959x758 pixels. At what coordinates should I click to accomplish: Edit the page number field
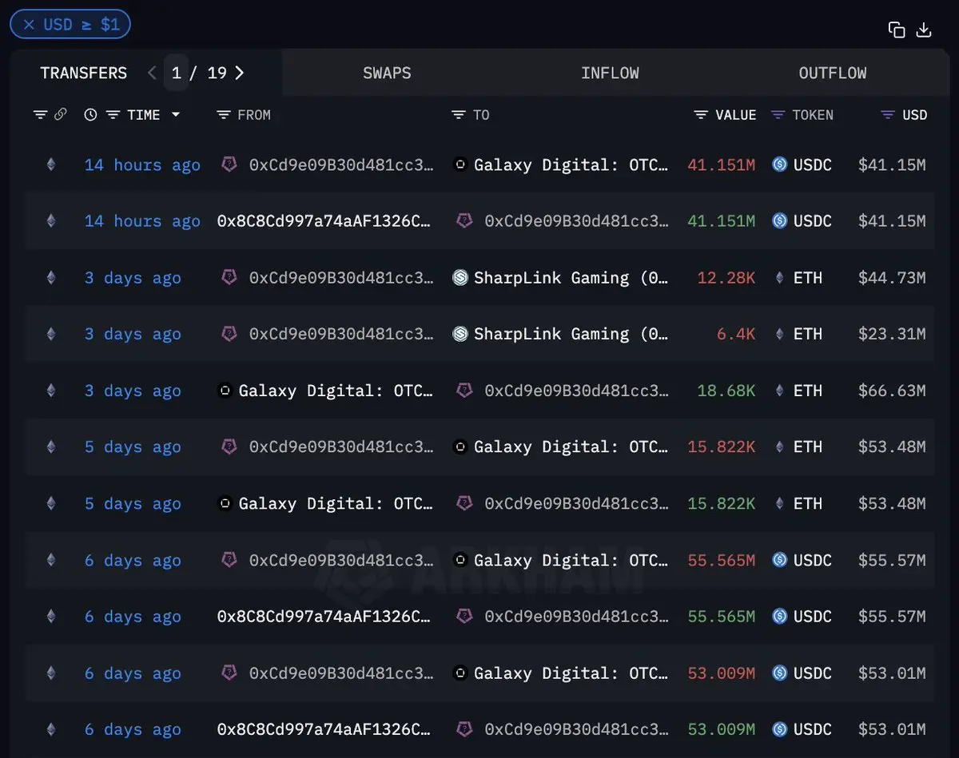[x=176, y=73]
